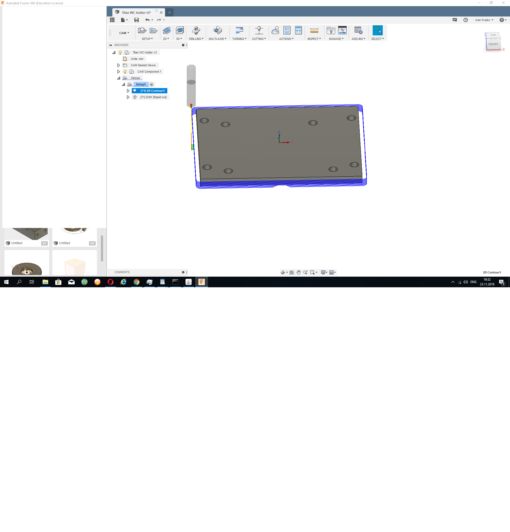Viewport: 510px width, 532px height.
Task: Click the Post Process G1 G2 icon
Action: [287, 30]
